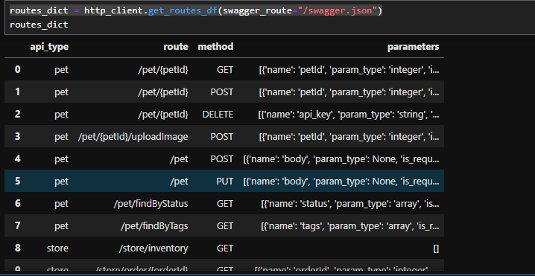
Task: Click the parameters column header
Action: click(414, 47)
